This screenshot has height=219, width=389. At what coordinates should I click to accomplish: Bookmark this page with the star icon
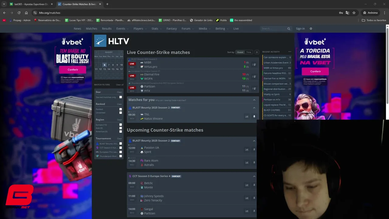point(354,13)
